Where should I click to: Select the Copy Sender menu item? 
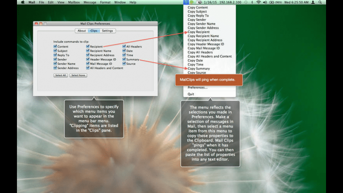tap(209, 20)
